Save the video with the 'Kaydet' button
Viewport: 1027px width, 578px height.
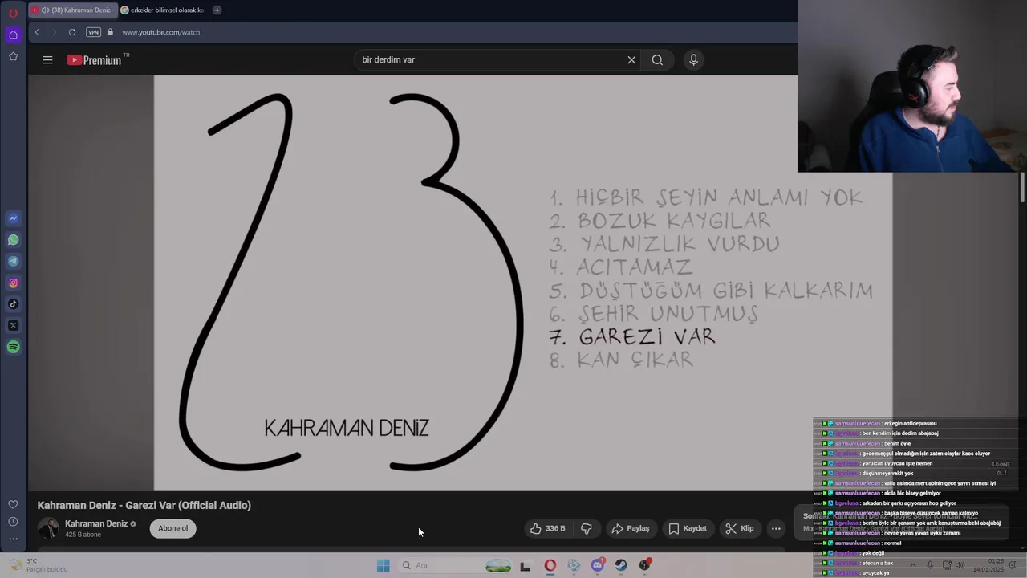coord(688,528)
